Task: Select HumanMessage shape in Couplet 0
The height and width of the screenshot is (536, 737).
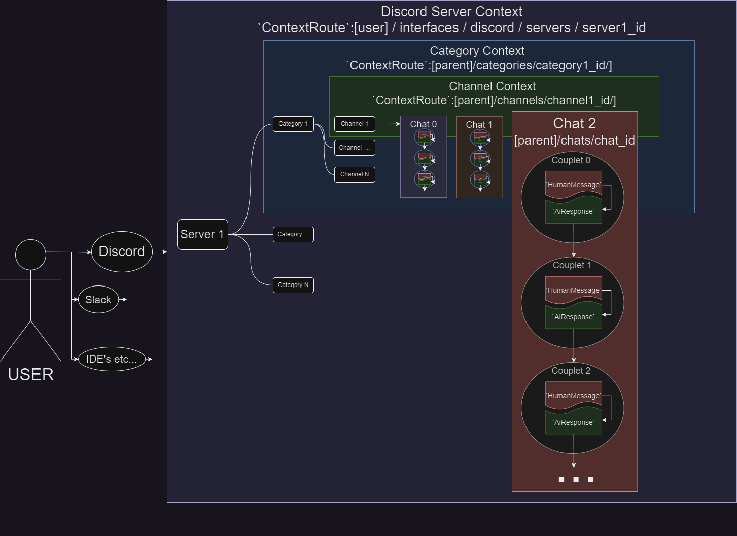Action: (574, 184)
